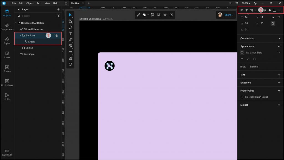Open the Styles sidebar panel
284x160 pixels.
click(x=7, y=41)
